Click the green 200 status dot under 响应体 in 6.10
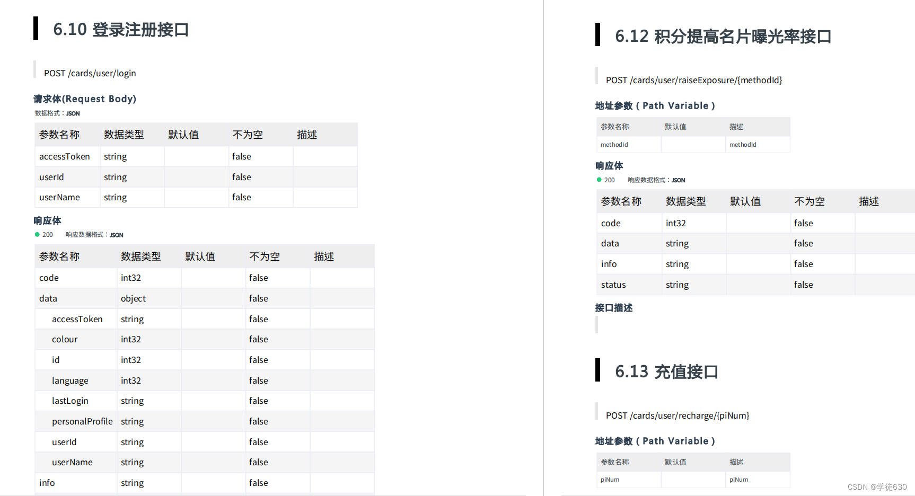 coord(36,234)
